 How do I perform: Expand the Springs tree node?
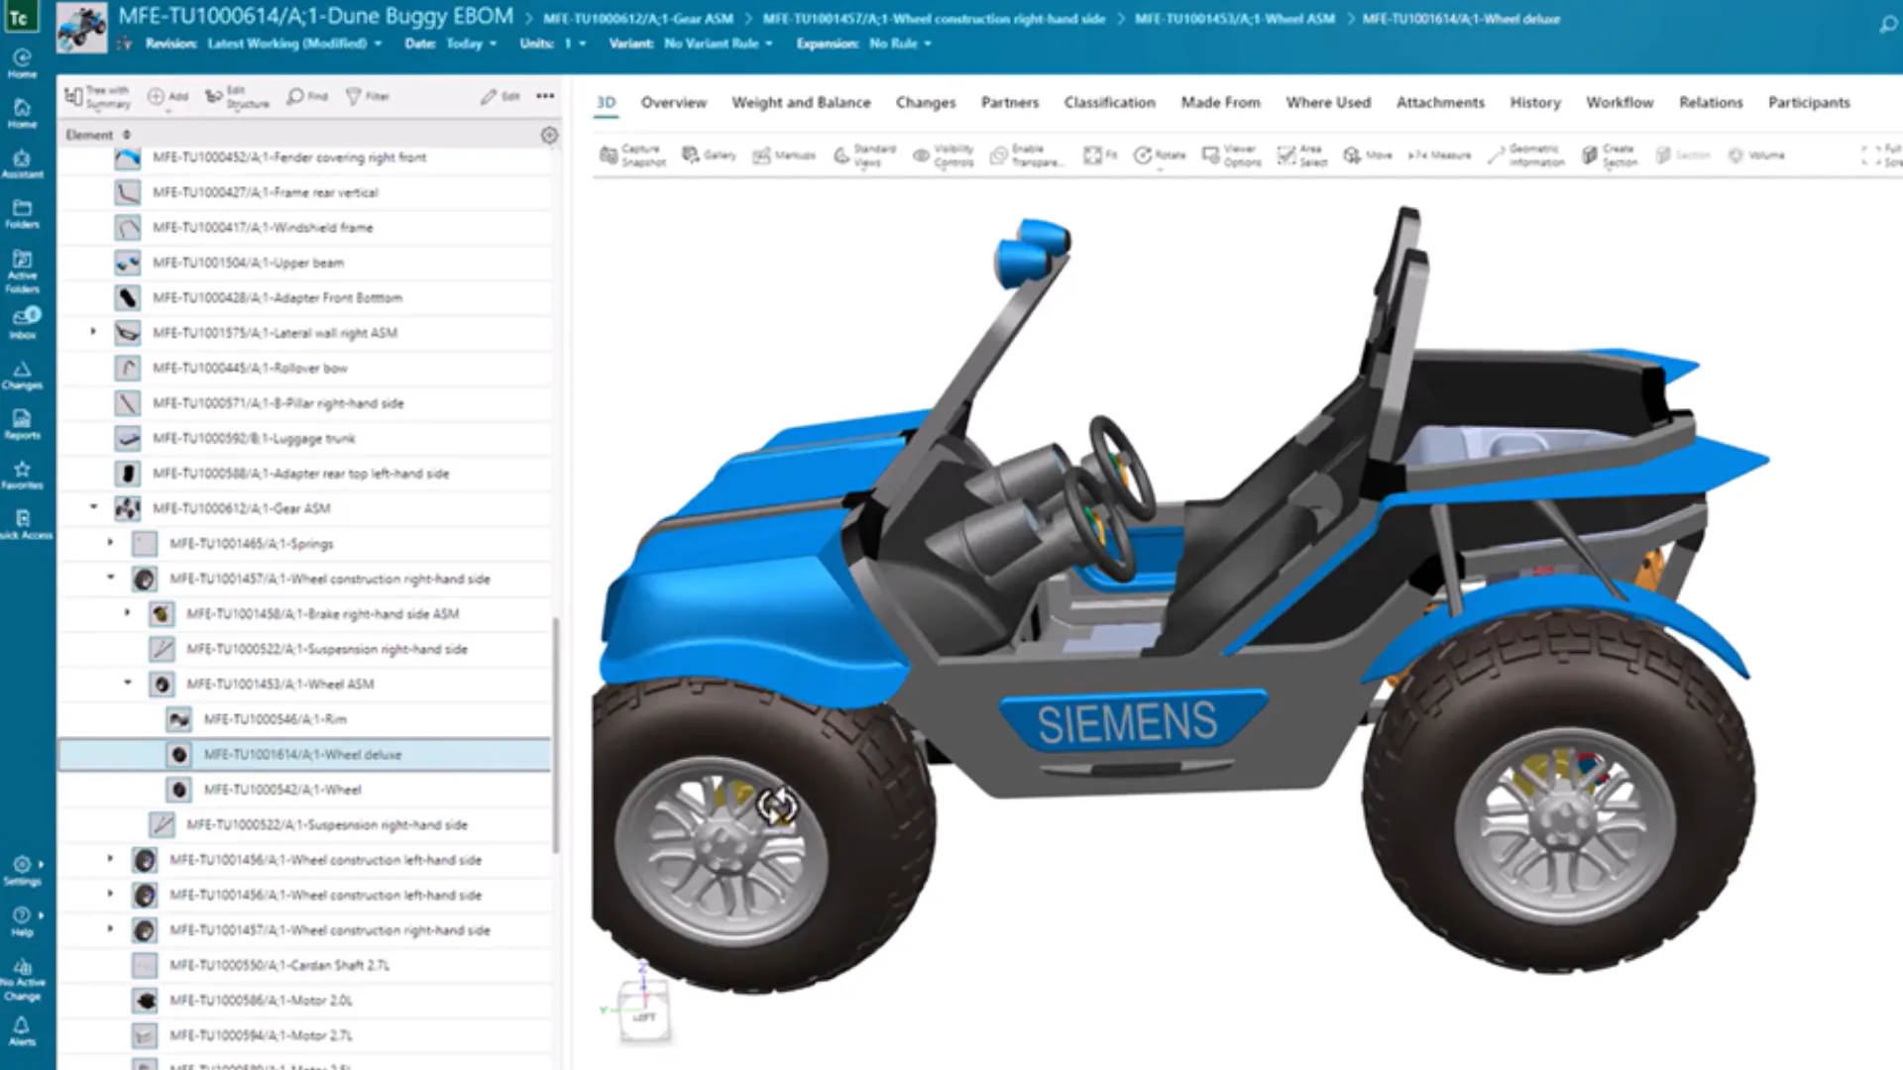pos(110,543)
